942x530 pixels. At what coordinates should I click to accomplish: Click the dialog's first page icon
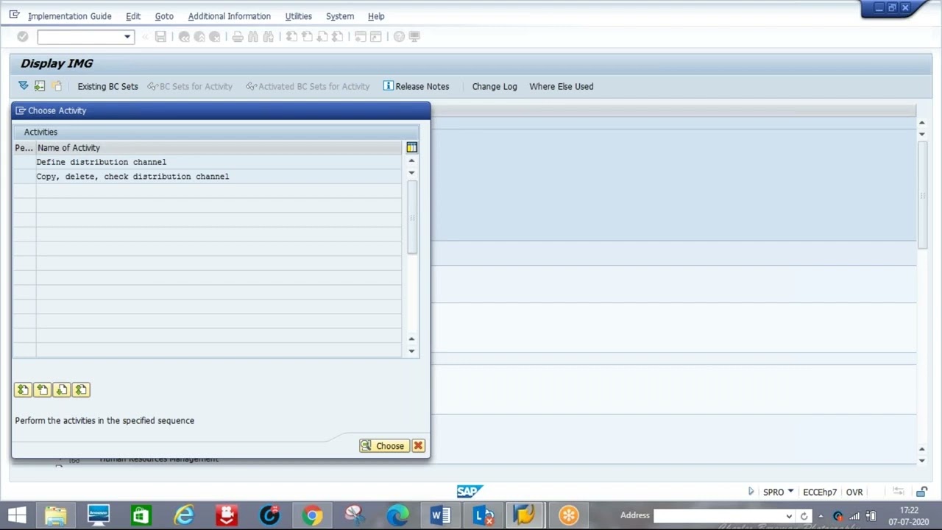coord(23,390)
